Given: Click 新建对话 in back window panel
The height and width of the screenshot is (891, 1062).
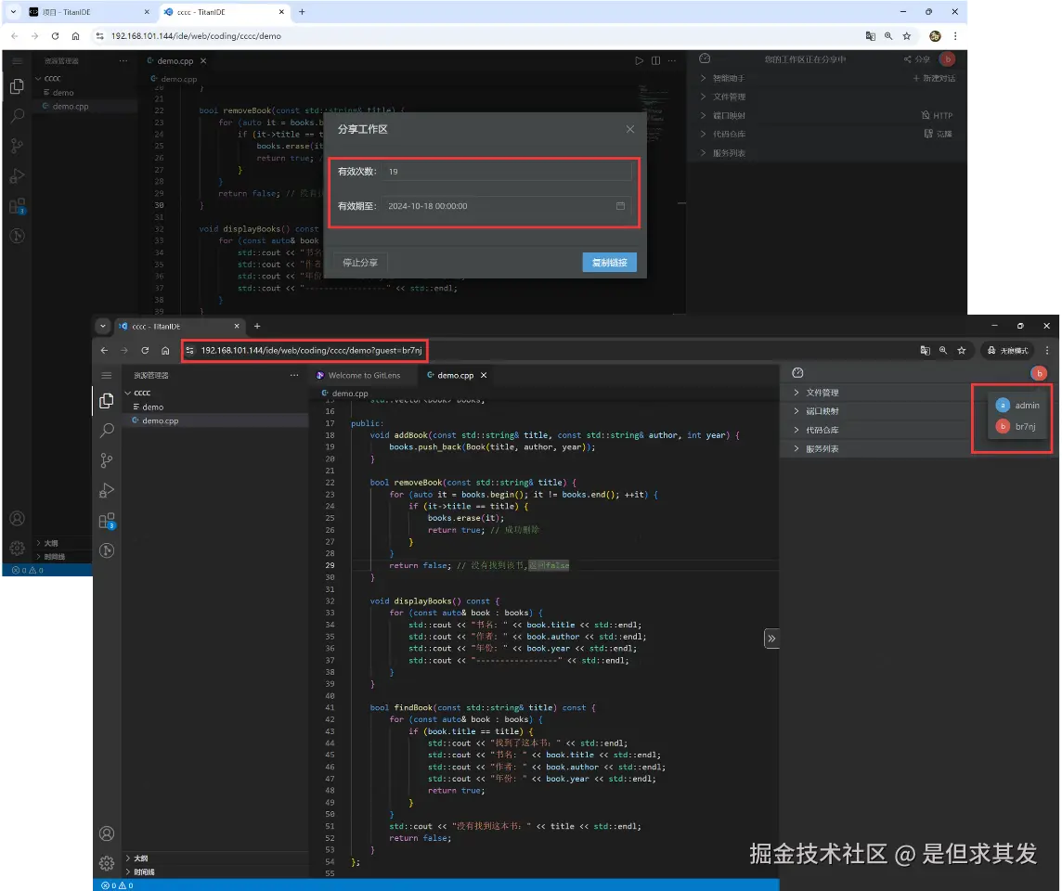Looking at the screenshot, I should pyautogui.click(x=933, y=79).
